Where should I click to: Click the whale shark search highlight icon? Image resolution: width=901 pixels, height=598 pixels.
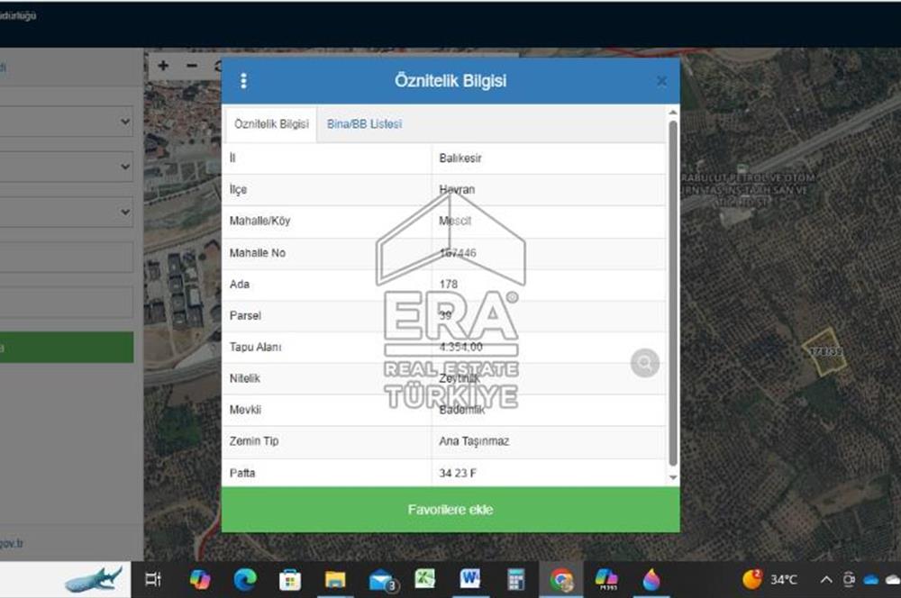93,579
